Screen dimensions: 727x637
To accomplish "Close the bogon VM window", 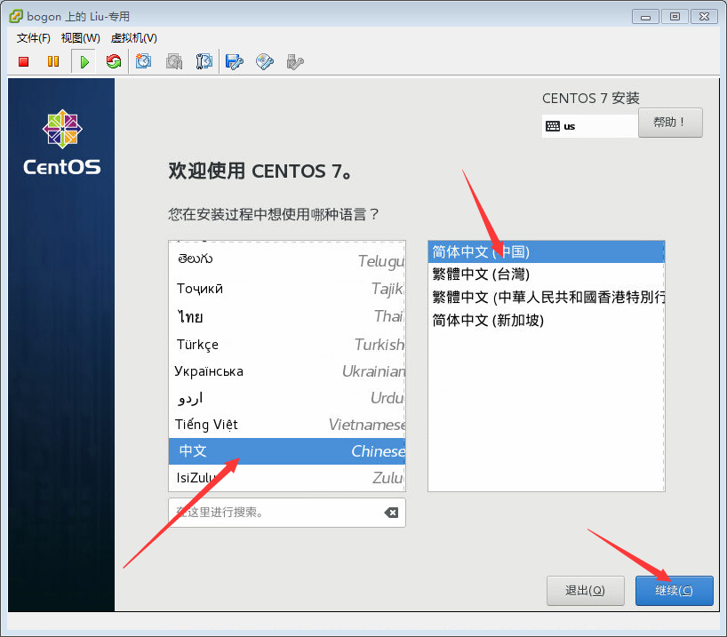I will 704,17.
